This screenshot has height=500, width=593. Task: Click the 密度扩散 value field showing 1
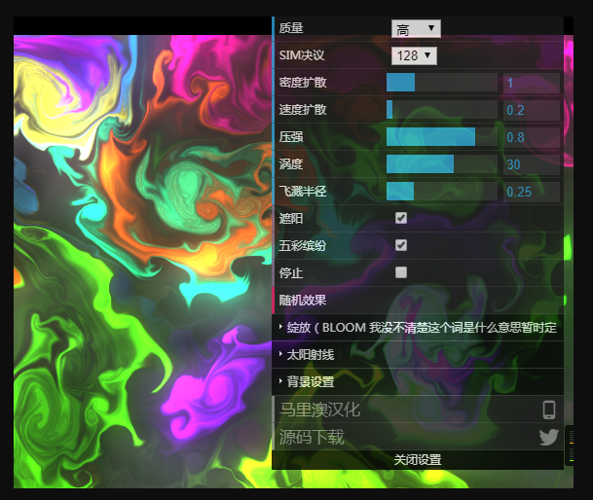(x=532, y=83)
